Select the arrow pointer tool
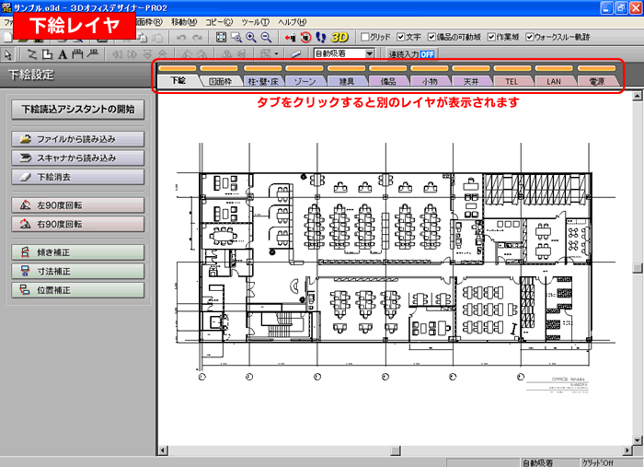 (x=8, y=54)
